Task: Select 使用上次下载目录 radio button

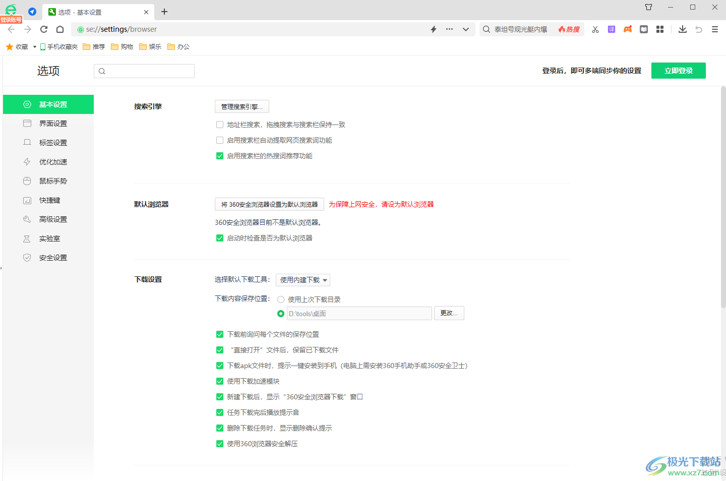Action: click(x=281, y=299)
